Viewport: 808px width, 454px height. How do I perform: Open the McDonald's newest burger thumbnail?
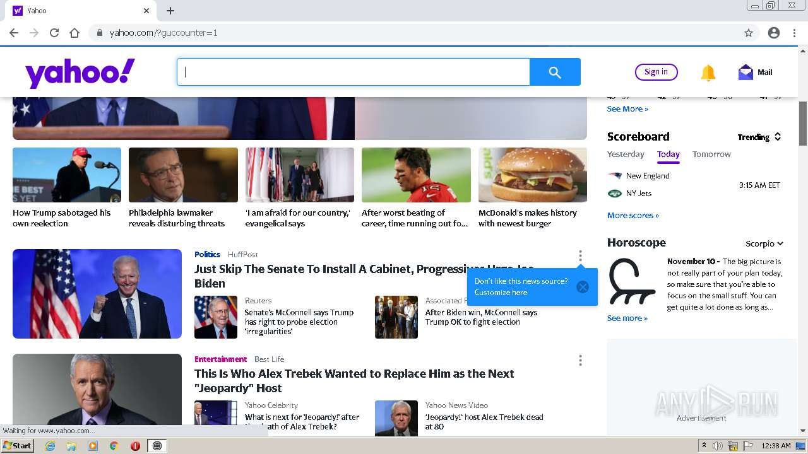coord(533,175)
